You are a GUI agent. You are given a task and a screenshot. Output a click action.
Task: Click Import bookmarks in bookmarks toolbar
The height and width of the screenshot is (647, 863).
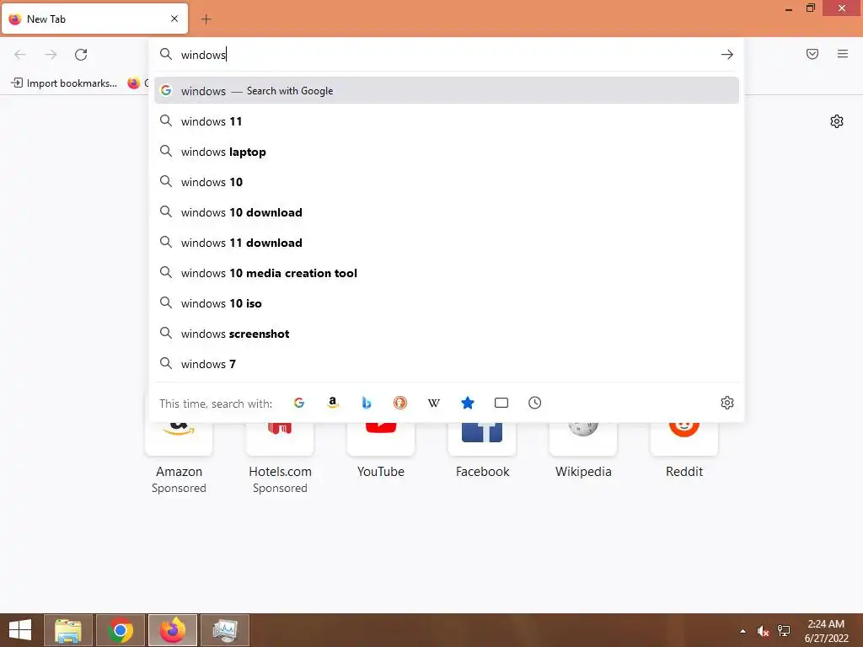[x=64, y=83]
